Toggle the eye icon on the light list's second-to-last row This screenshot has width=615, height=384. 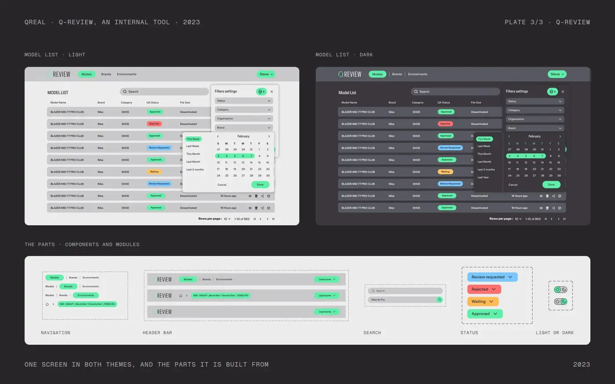click(250, 196)
